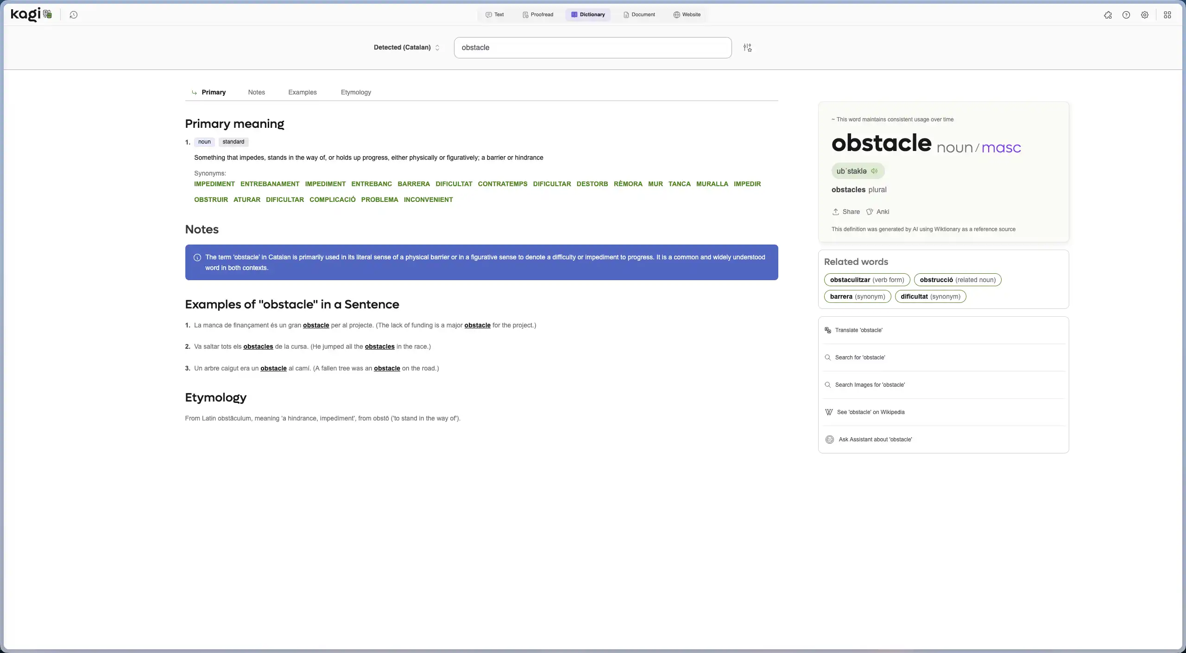The width and height of the screenshot is (1186, 653).
Task: Click the extensions puzzle icon
Action: [x=1107, y=15]
